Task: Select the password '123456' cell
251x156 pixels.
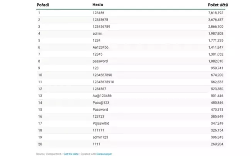Action: click(x=98, y=13)
